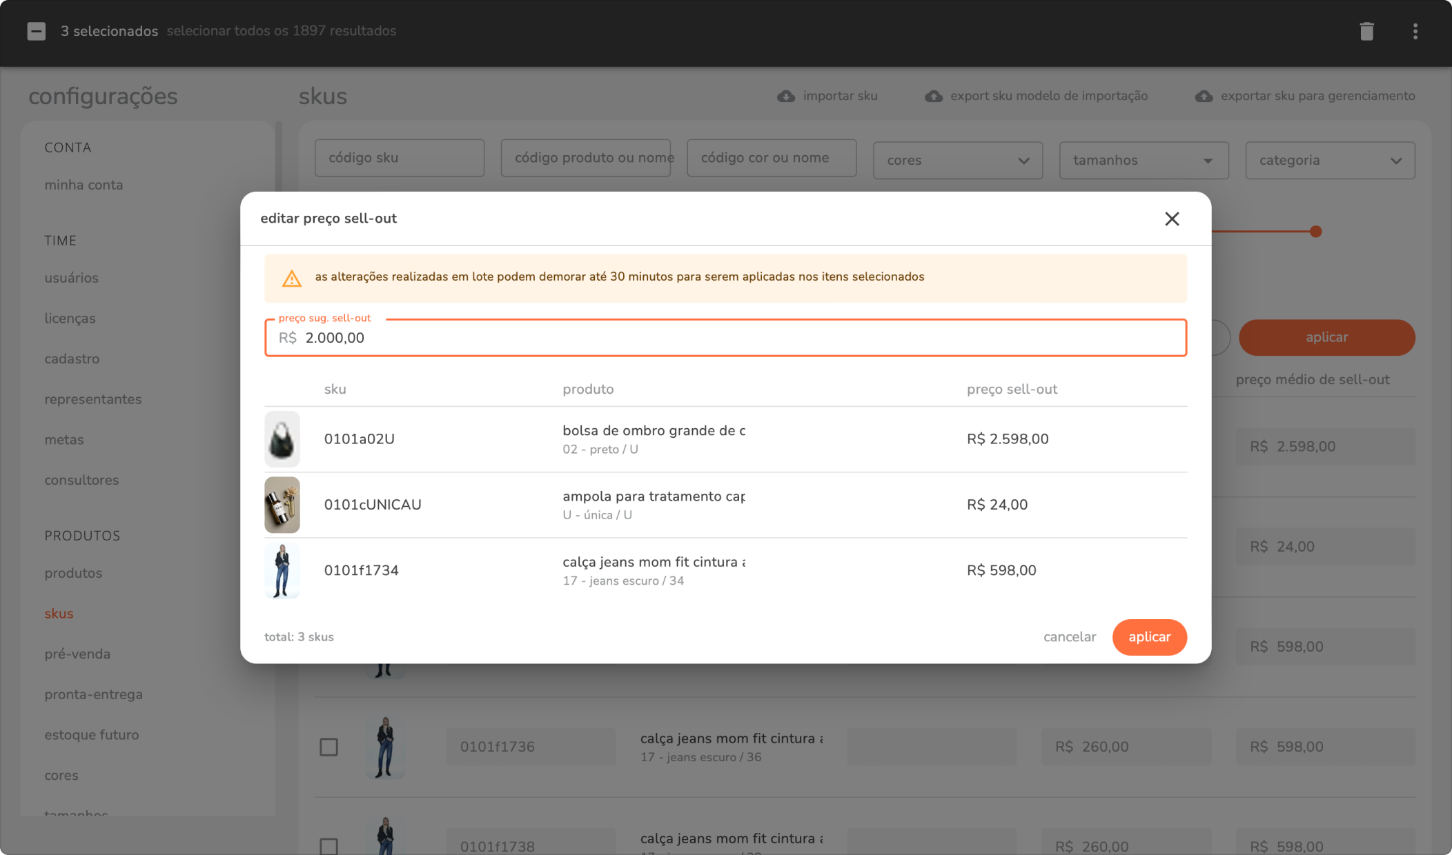Click cancelar in the dialog footer
The height and width of the screenshot is (855, 1452).
[x=1069, y=637]
